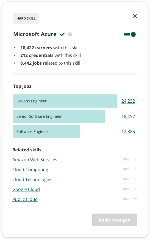This screenshot has width=150, height=240.
Task: Click the info icon beside Microsoft Azure
Action: pyautogui.click(x=70, y=34)
